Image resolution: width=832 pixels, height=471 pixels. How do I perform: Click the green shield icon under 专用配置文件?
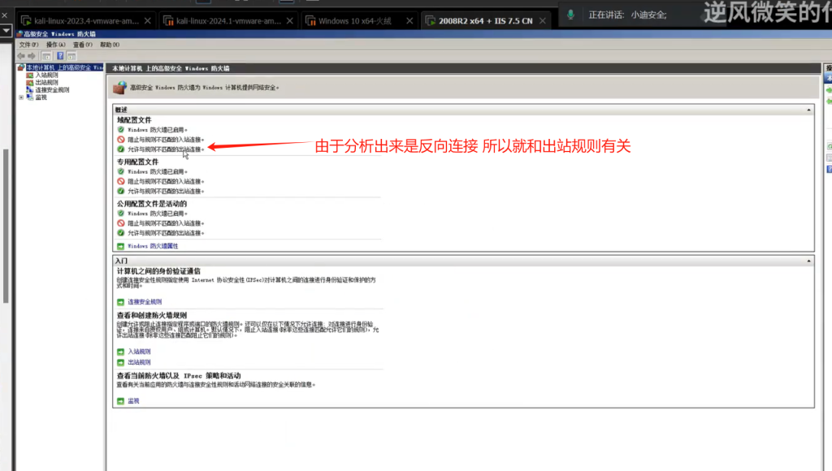pos(121,171)
